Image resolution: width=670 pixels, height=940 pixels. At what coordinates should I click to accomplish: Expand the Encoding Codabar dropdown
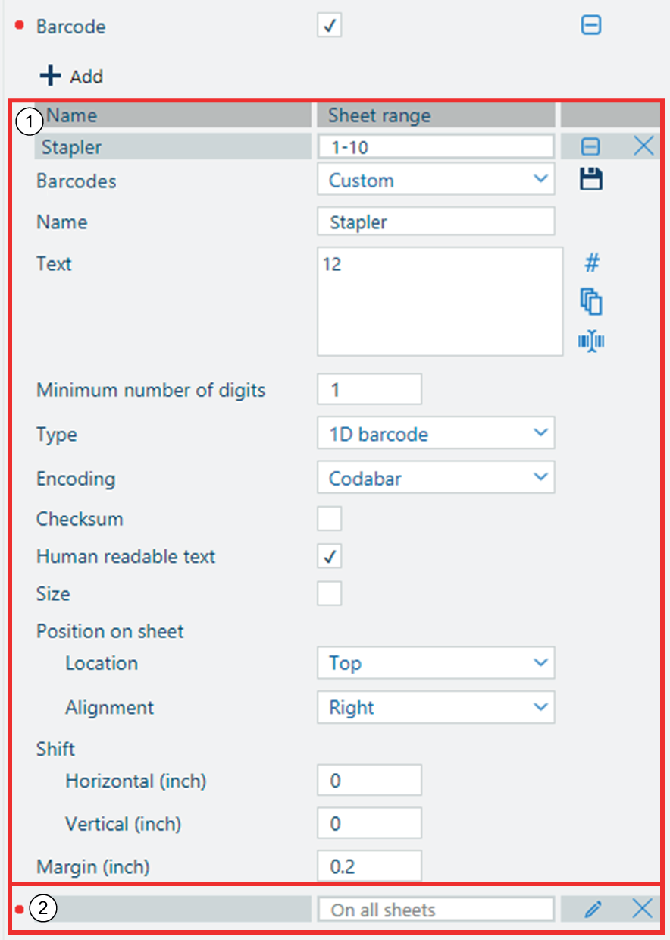(x=436, y=478)
